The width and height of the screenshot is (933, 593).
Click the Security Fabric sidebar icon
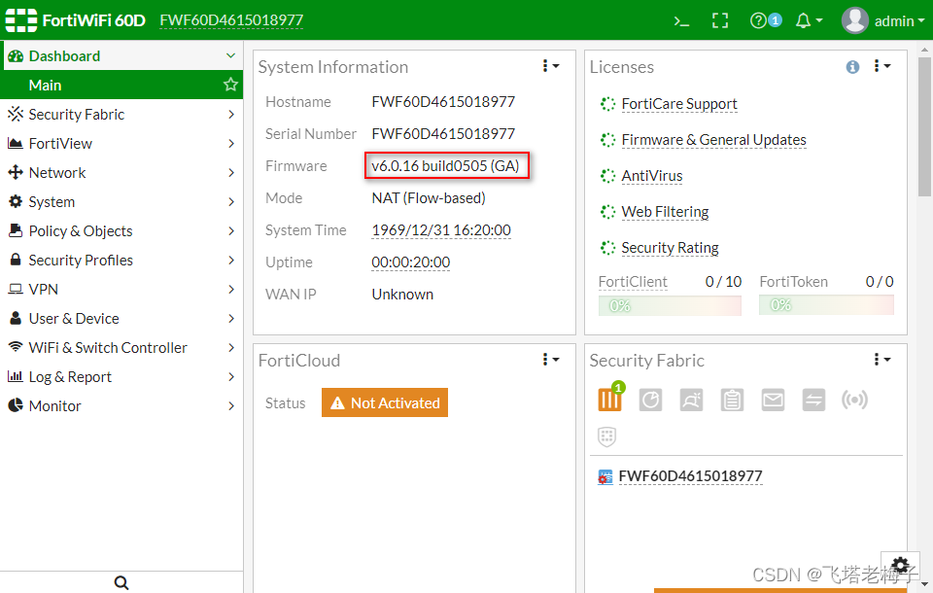click(x=16, y=114)
